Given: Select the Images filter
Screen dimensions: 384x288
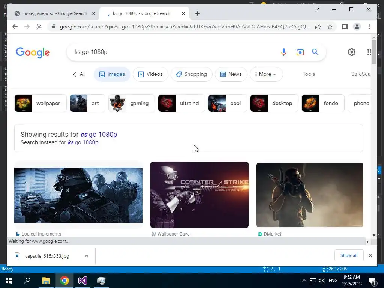Looking at the screenshot, I should (x=112, y=74).
